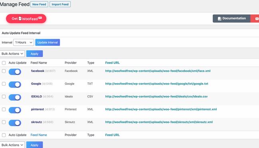The width and height of the screenshot is (259, 148).
Task: Click the Get WooFeed Pro button
Action: coord(26,18)
